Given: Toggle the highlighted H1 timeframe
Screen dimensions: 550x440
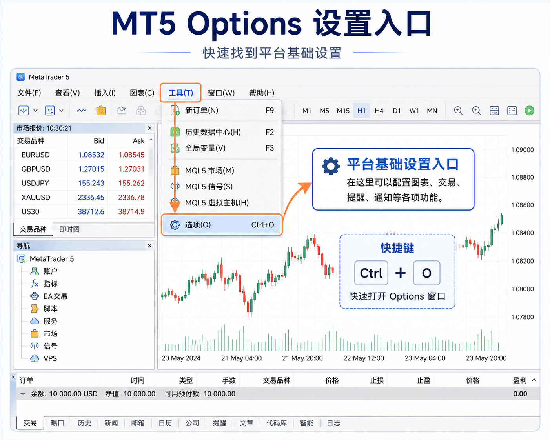Looking at the screenshot, I should 361,111.
